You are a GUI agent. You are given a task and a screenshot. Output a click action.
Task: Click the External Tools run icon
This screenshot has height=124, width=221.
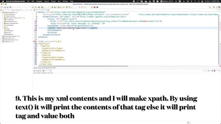(42, 7)
